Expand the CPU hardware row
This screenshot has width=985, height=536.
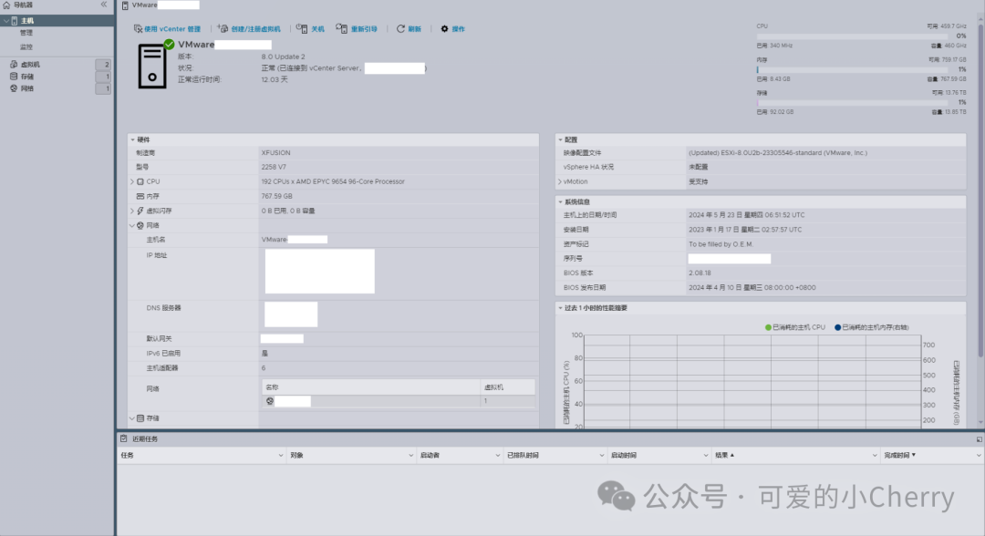(132, 181)
